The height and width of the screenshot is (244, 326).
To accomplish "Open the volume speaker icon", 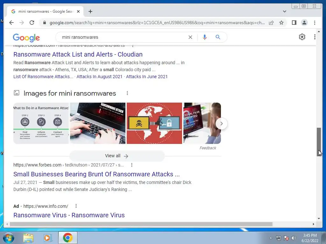I will coord(294,238).
